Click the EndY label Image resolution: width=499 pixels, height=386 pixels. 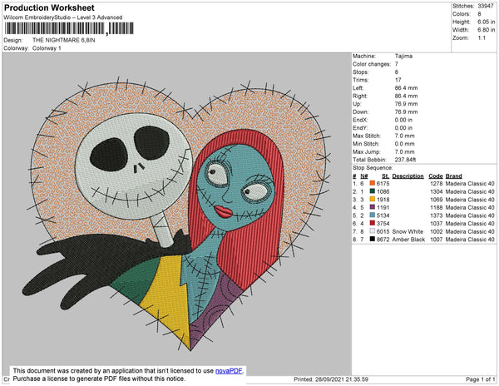[x=360, y=128]
